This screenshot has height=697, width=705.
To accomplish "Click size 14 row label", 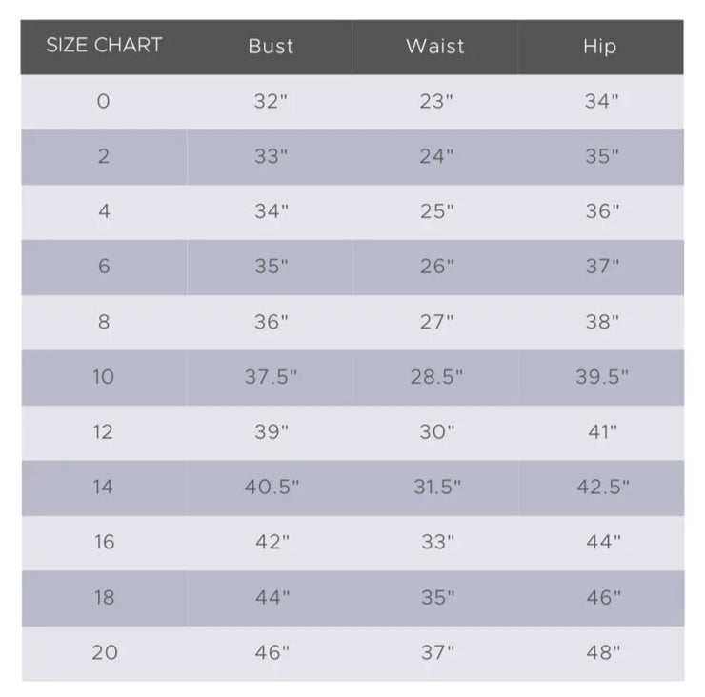I will pos(104,488).
